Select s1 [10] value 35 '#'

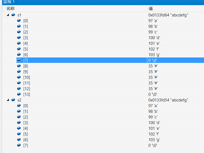(x=153, y=77)
